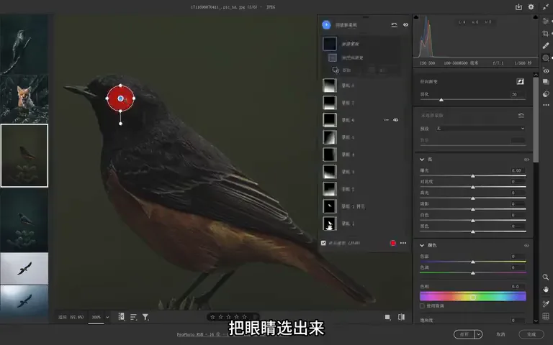Image resolution: width=553 pixels, height=345 pixels.
Task: Toggle before/after comparison view icon
Action: pos(401,317)
